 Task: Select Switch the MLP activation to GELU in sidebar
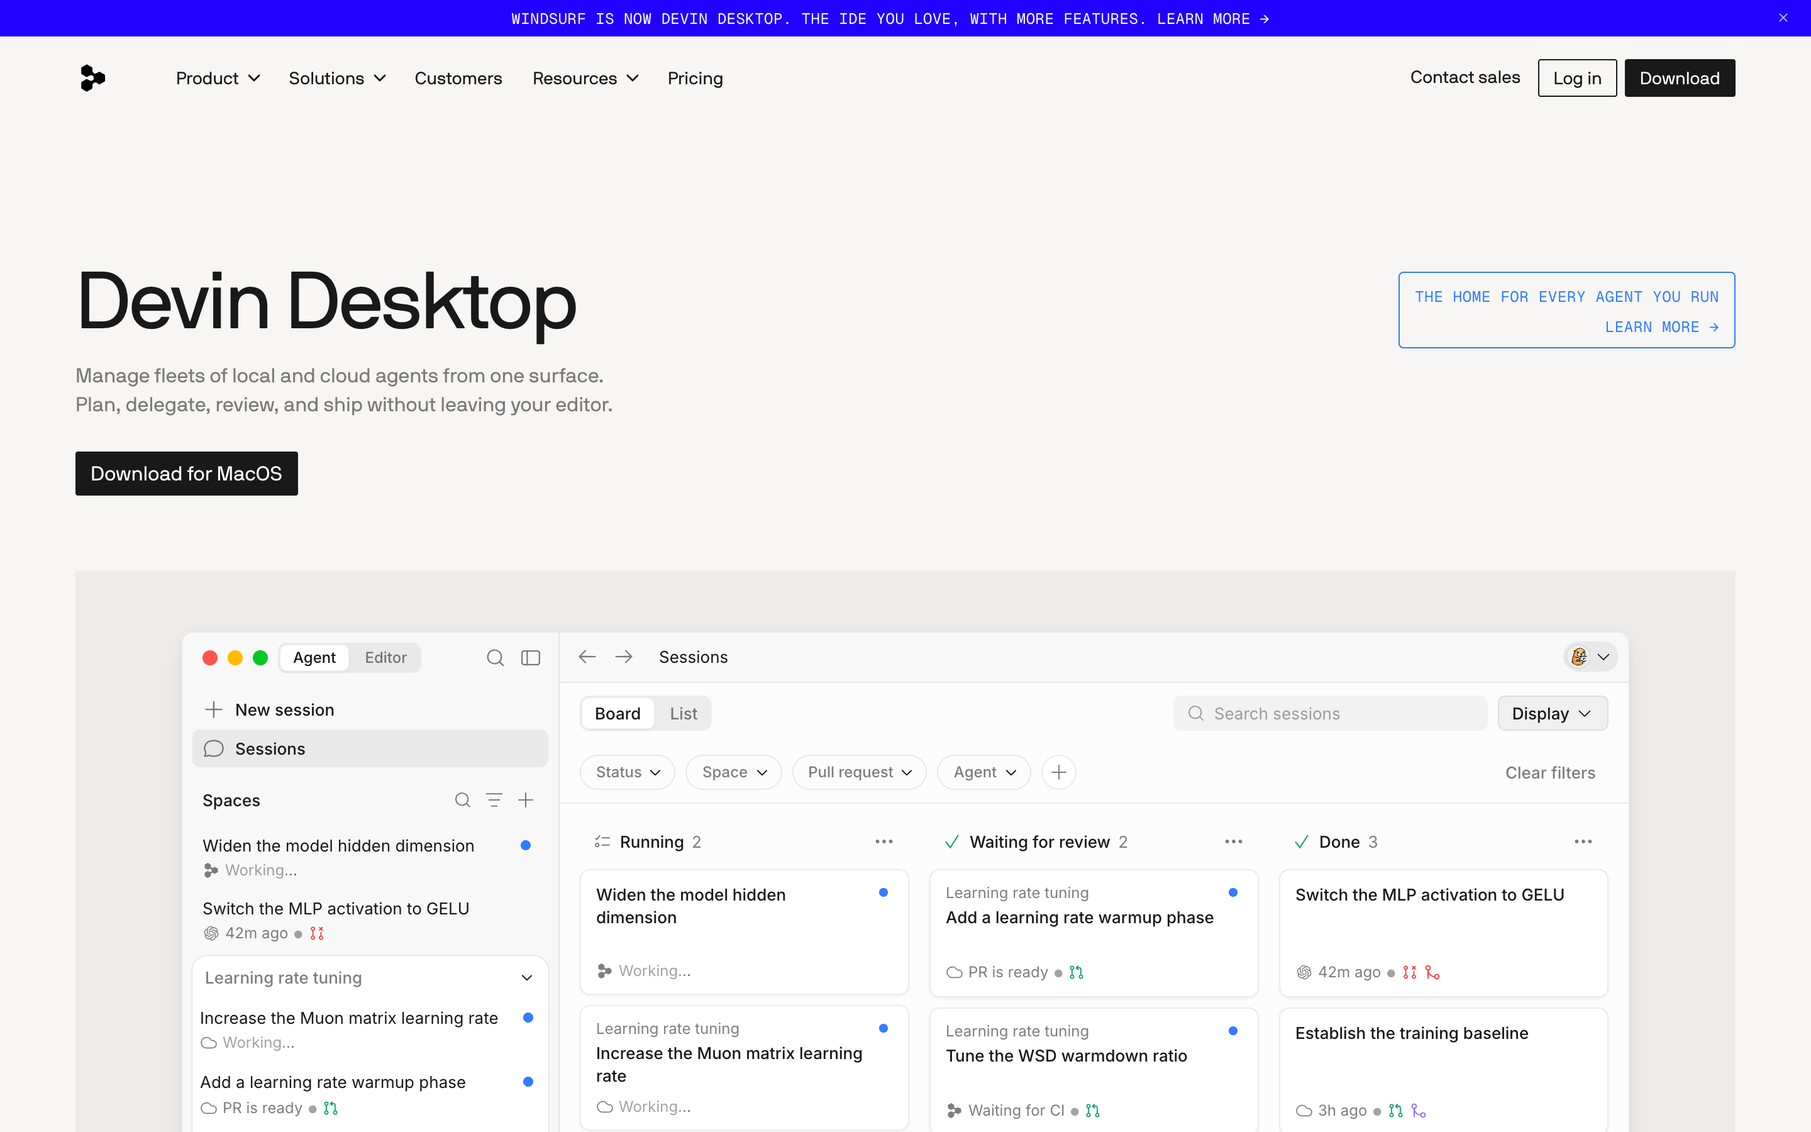370,919
